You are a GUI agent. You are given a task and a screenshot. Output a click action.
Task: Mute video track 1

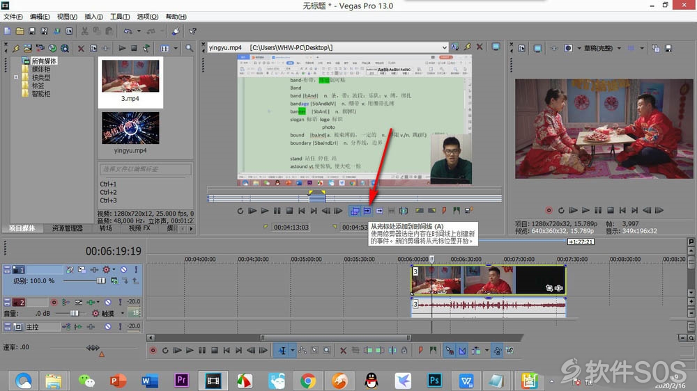click(x=123, y=269)
